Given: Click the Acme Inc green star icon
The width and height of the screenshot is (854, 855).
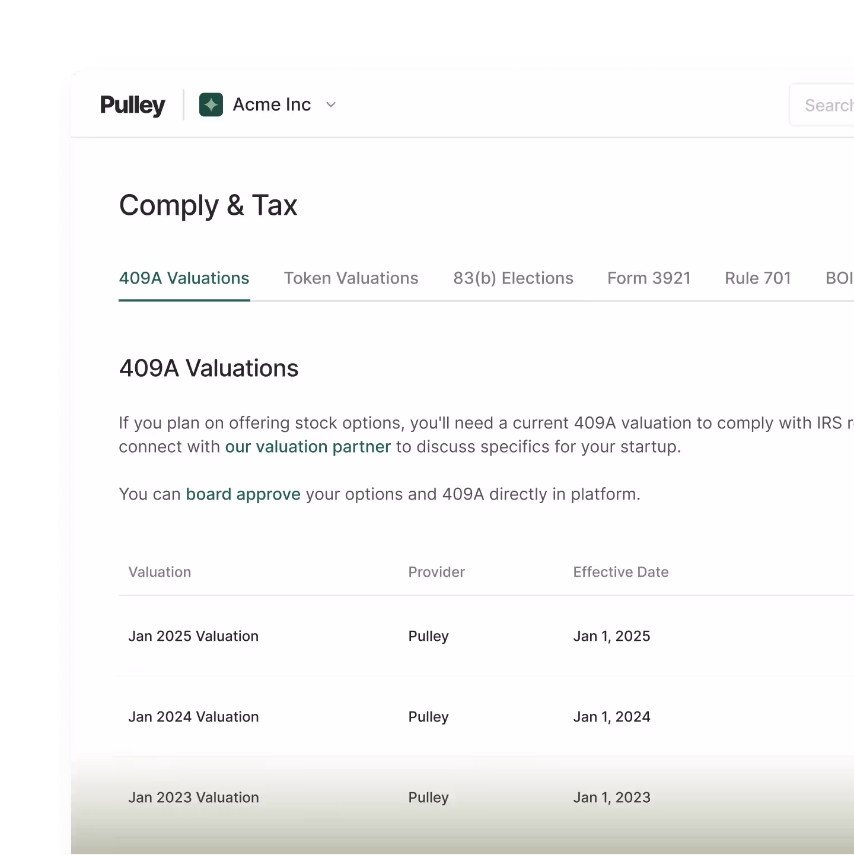Looking at the screenshot, I should (x=211, y=104).
